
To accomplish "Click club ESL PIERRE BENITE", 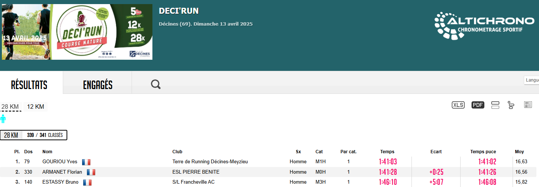I will pos(196,172).
